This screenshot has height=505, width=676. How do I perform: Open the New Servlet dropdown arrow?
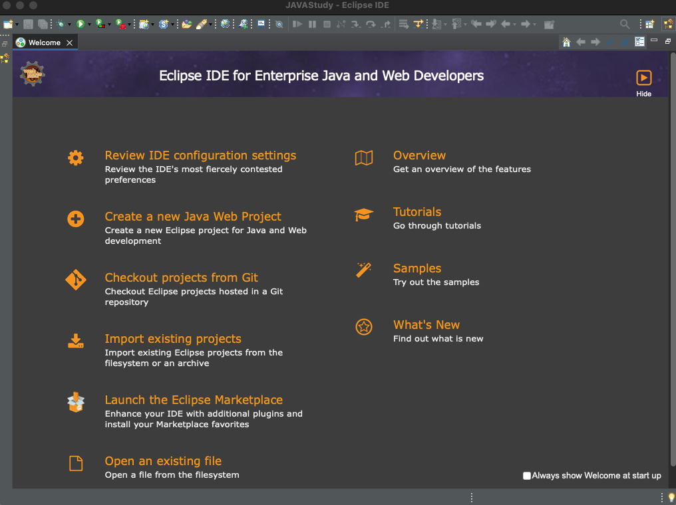coord(172,25)
